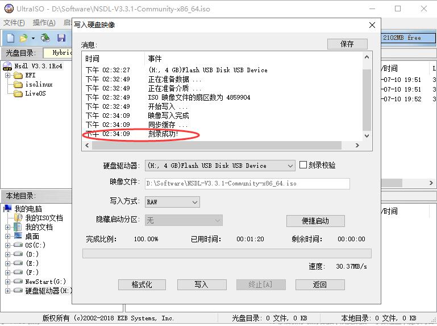
Task: Select the 刻录成功! log entry
Action: point(163,134)
